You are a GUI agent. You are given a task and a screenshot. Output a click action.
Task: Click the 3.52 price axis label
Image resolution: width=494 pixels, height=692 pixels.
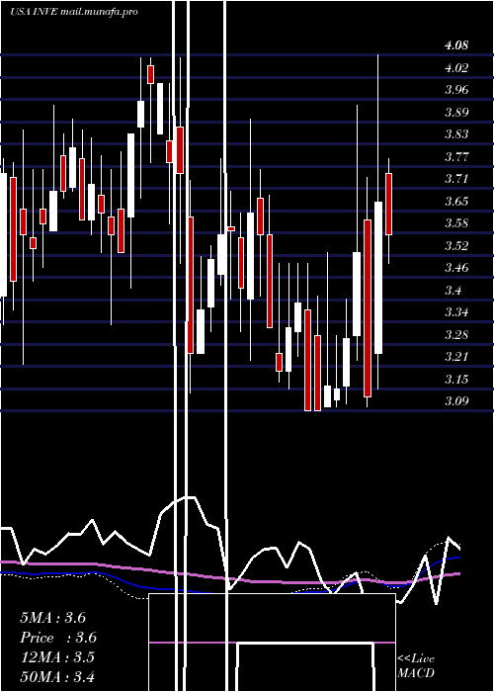(x=456, y=245)
